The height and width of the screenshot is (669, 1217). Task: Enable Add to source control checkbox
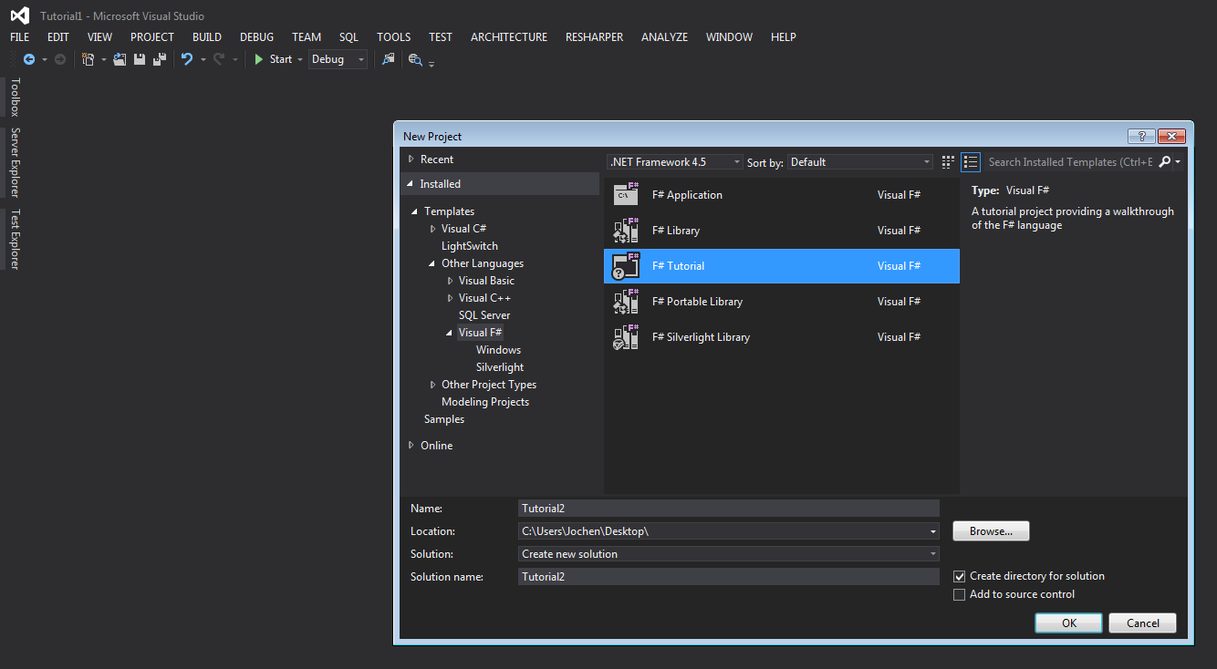(959, 594)
